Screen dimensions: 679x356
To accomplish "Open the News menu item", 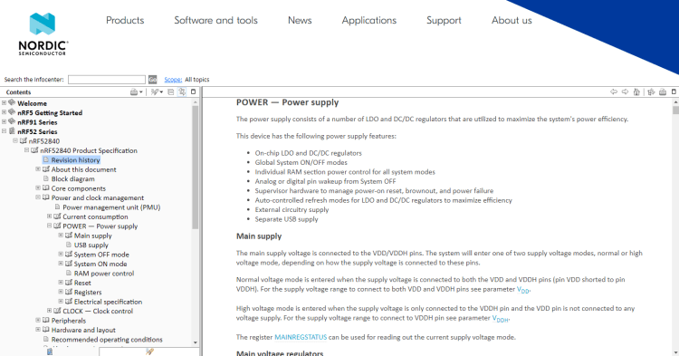I will click(x=300, y=20).
